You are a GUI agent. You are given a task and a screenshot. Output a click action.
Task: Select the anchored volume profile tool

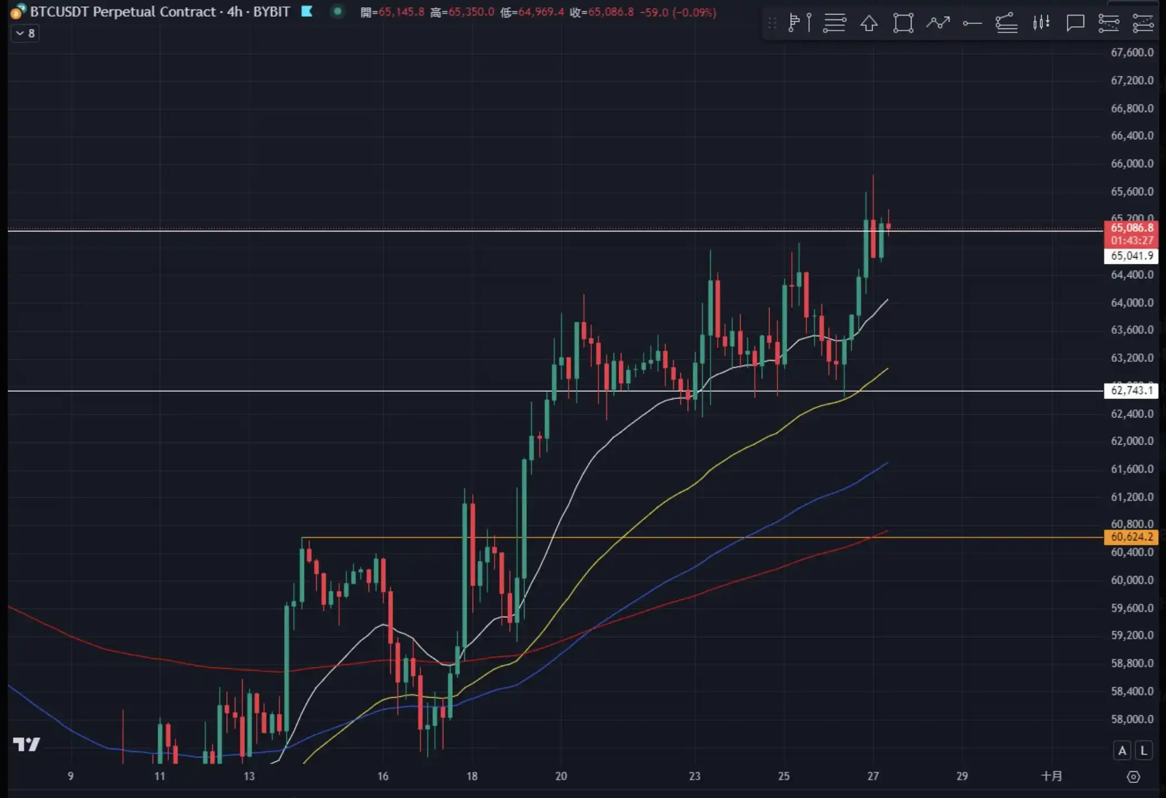pyautogui.click(x=794, y=23)
